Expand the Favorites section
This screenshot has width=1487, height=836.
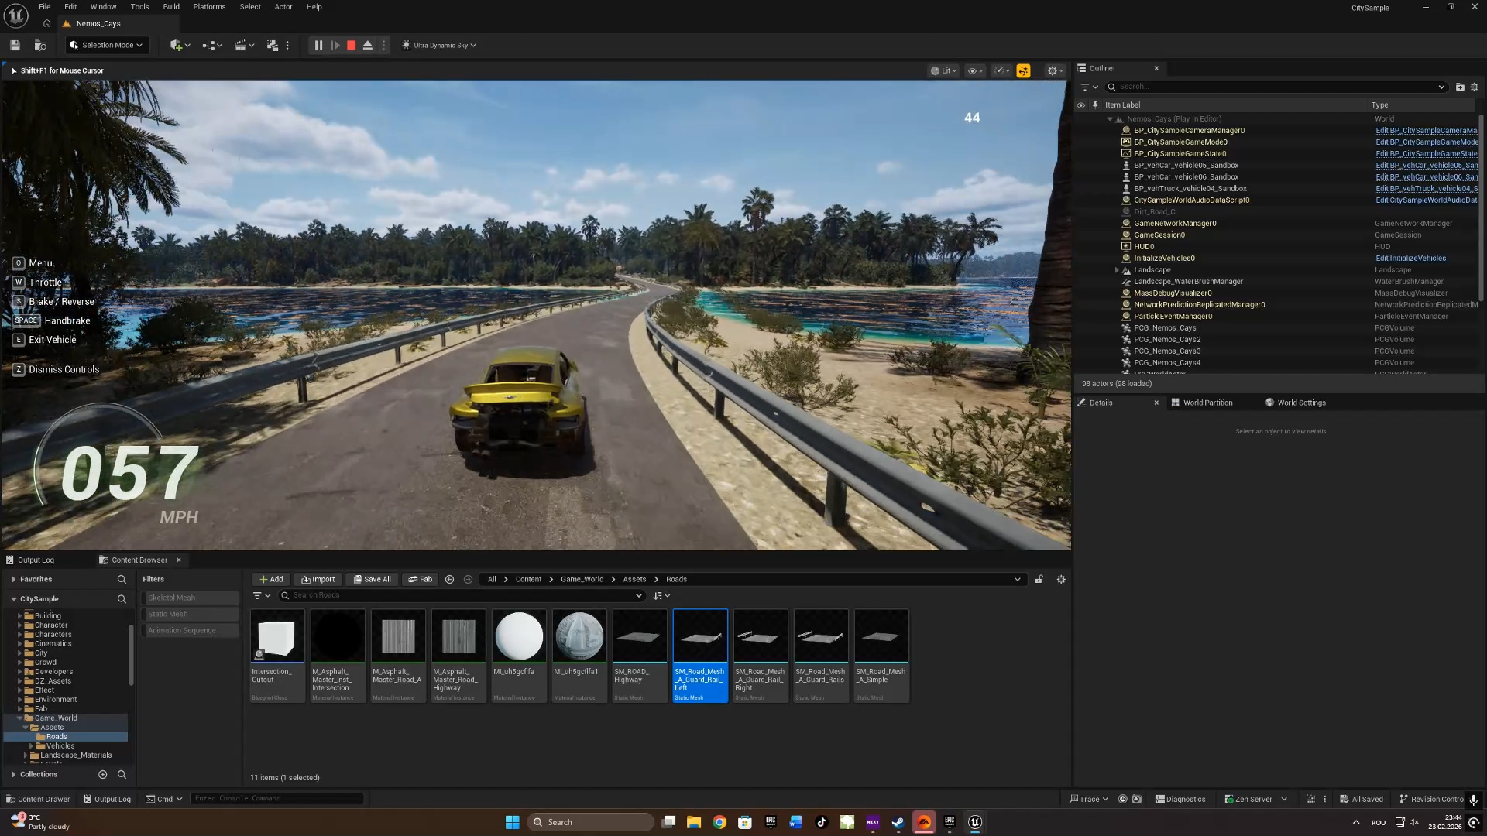14,580
